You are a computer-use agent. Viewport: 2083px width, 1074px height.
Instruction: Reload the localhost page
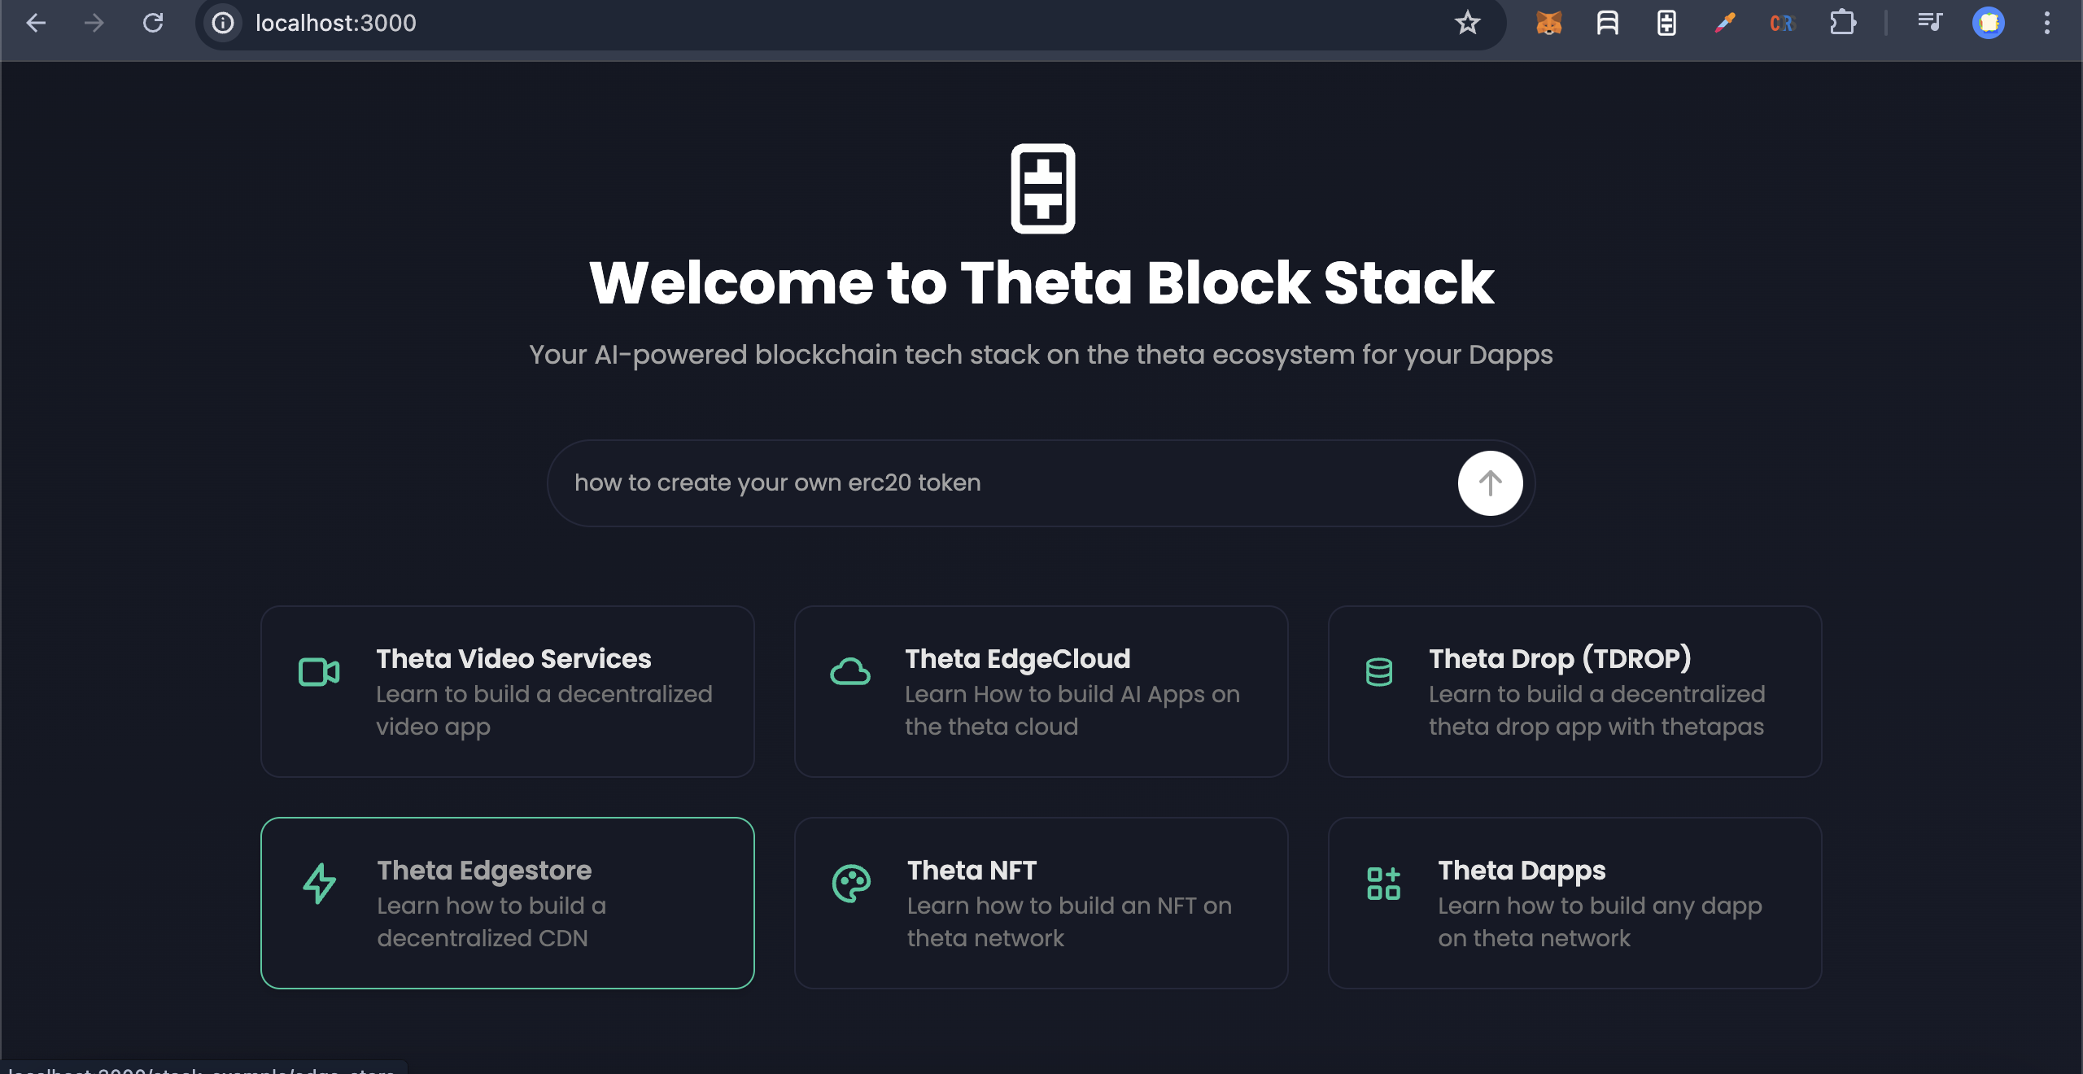tap(153, 23)
